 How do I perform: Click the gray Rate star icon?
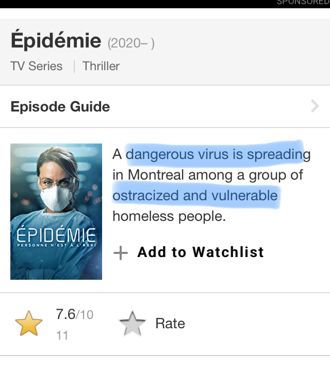(x=133, y=324)
